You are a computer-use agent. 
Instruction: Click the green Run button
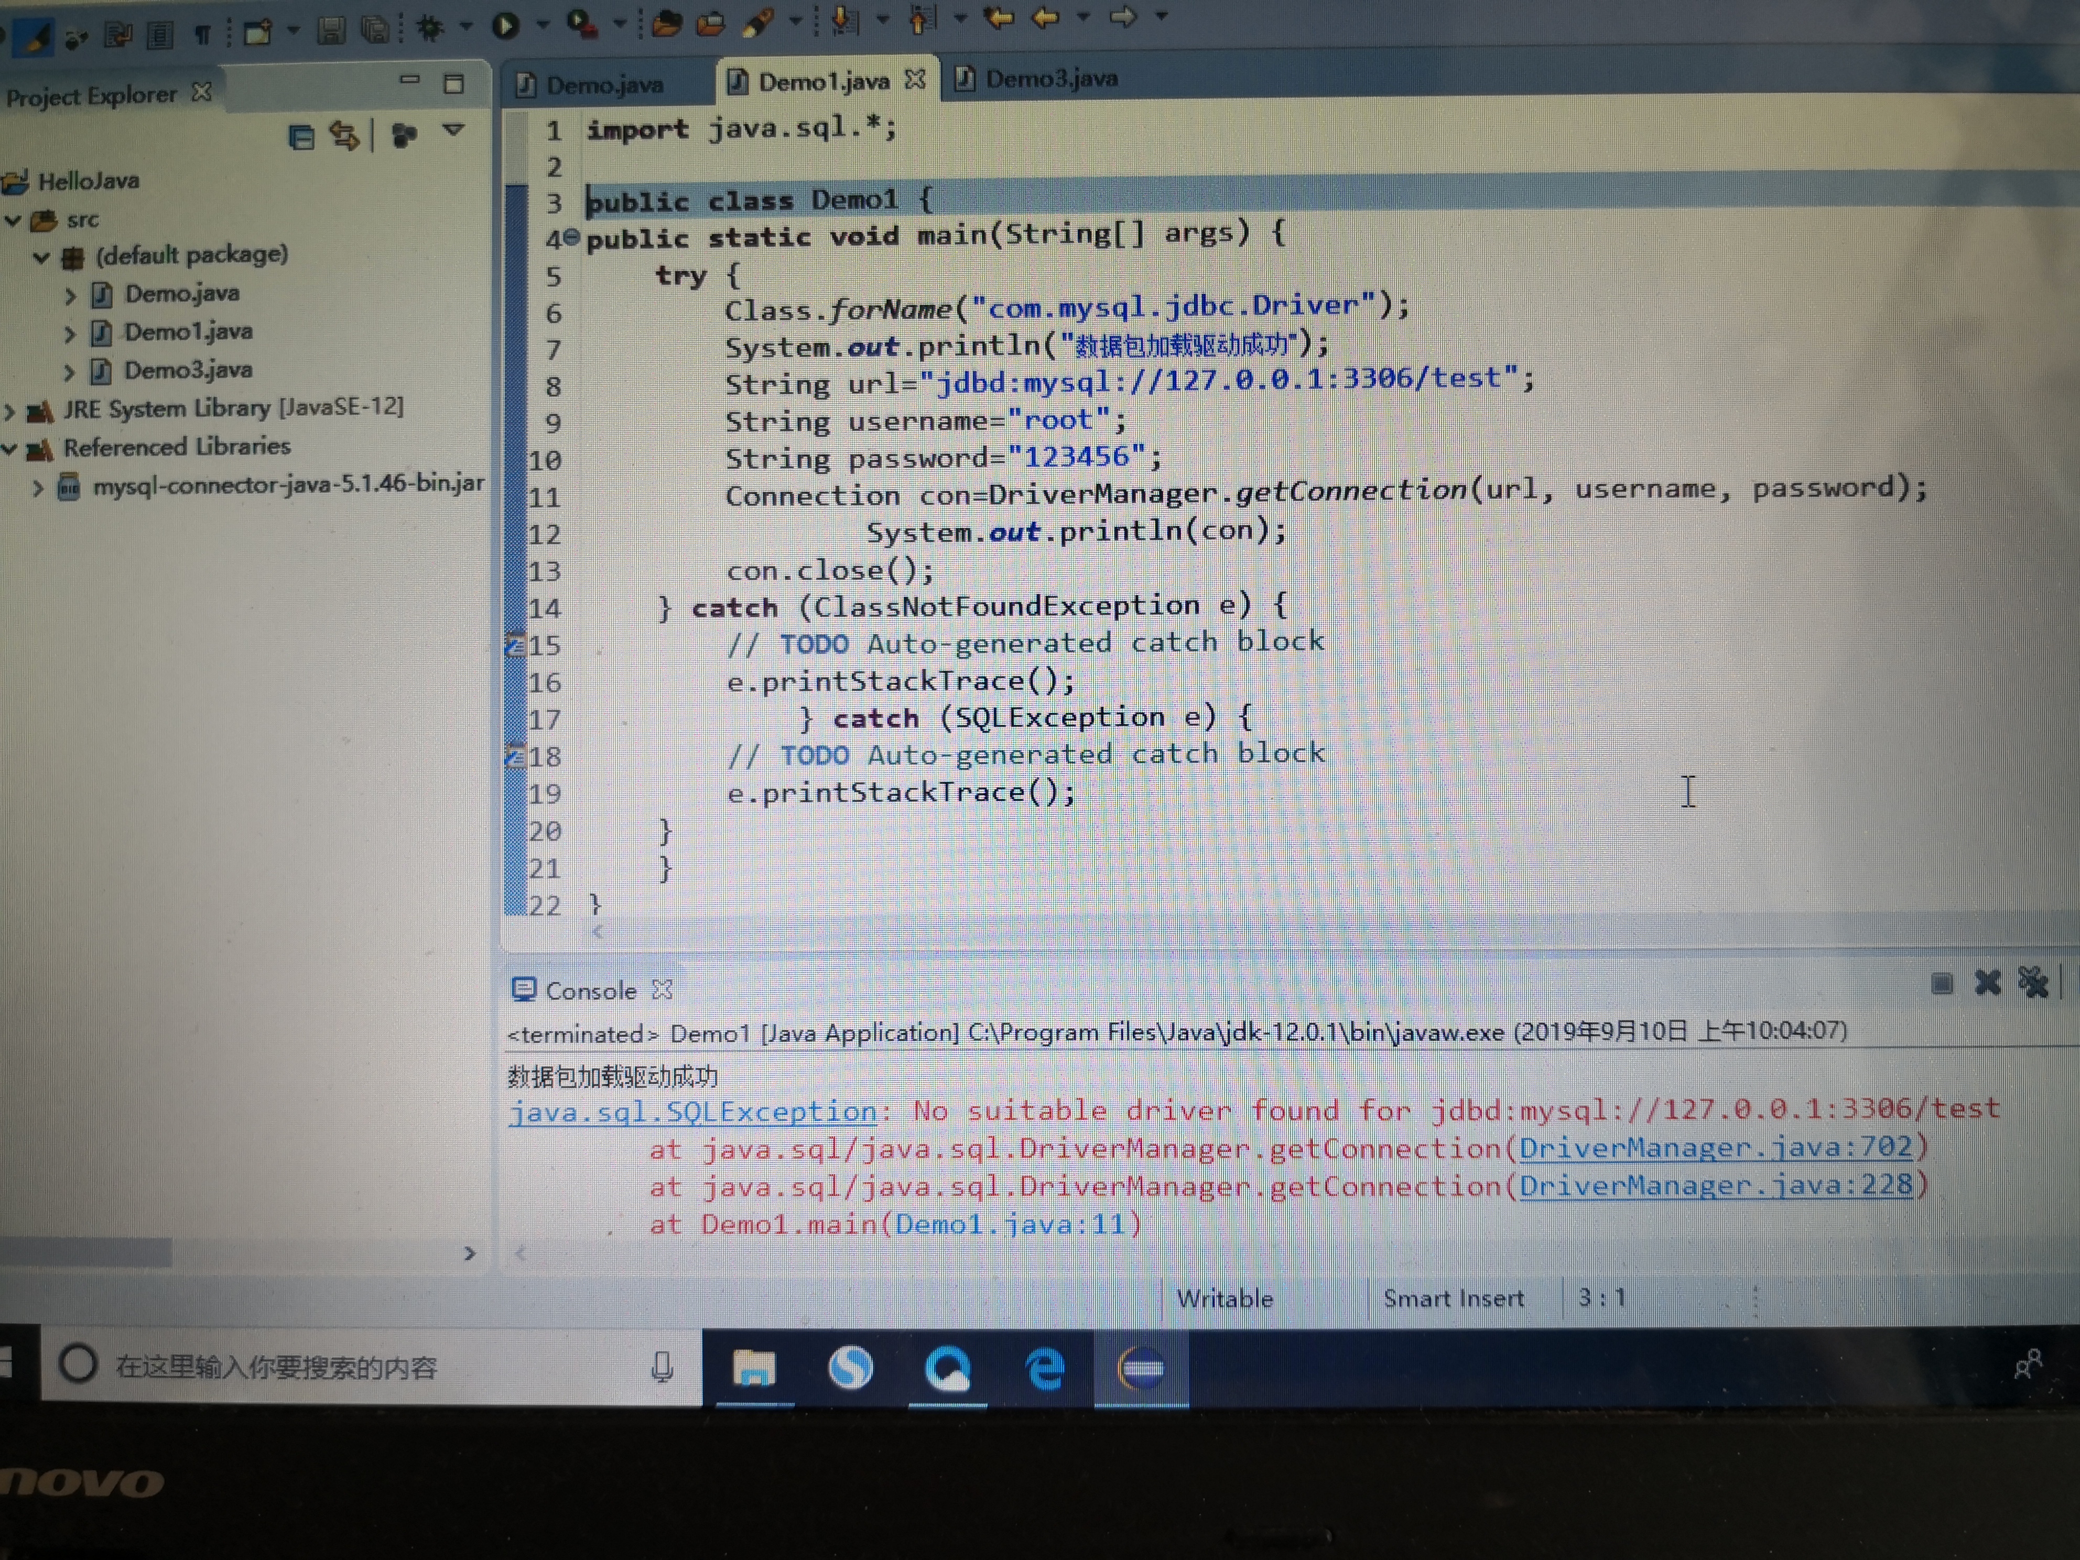coord(506,25)
